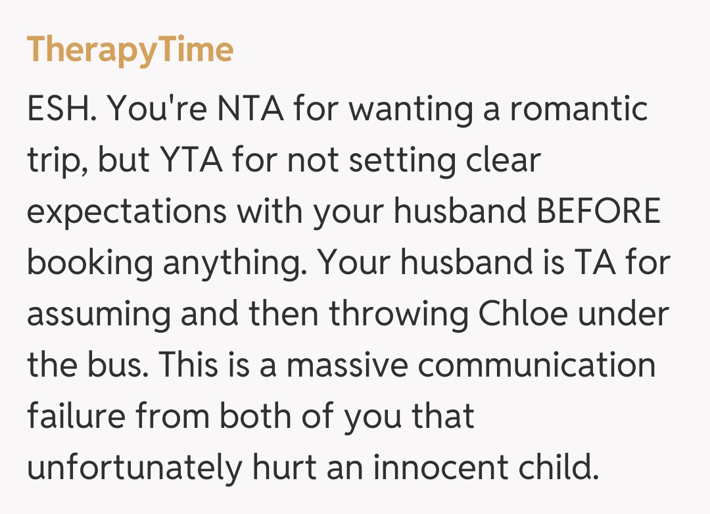
Task: Select the word booking
Action: tap(90, 263)
